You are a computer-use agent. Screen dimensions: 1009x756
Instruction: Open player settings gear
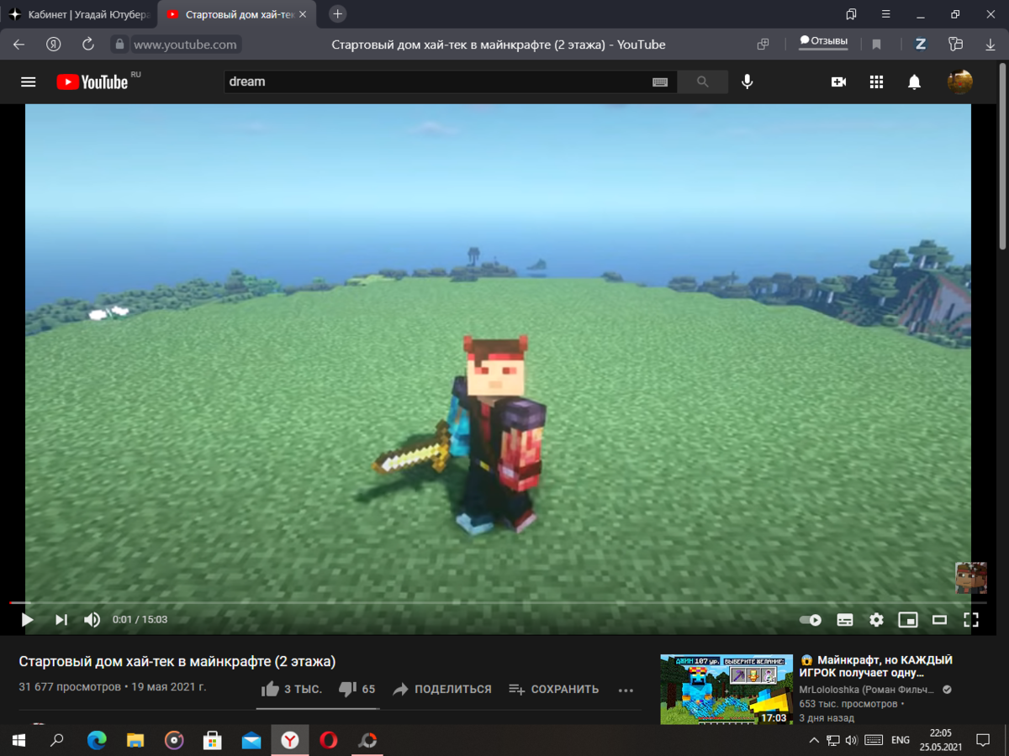point(876,620)
